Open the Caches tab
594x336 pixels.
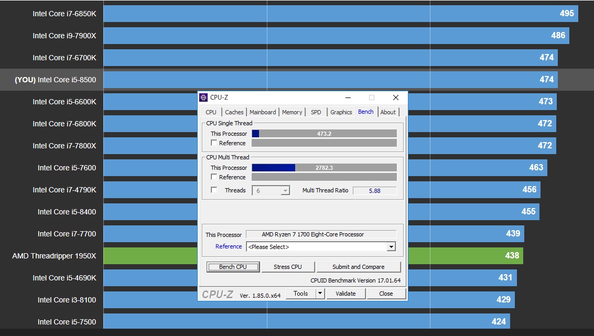coord(234,112)
